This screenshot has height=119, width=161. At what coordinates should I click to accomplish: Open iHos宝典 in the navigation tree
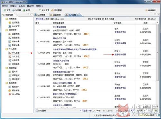coord(14,94)
